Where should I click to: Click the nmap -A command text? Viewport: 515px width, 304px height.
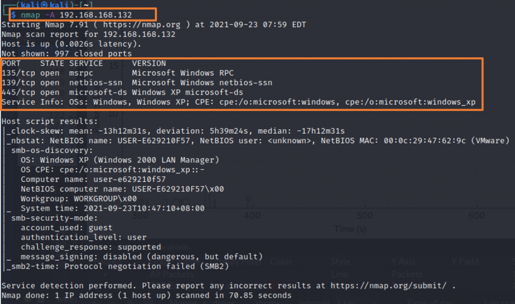(x=37, y=15)
